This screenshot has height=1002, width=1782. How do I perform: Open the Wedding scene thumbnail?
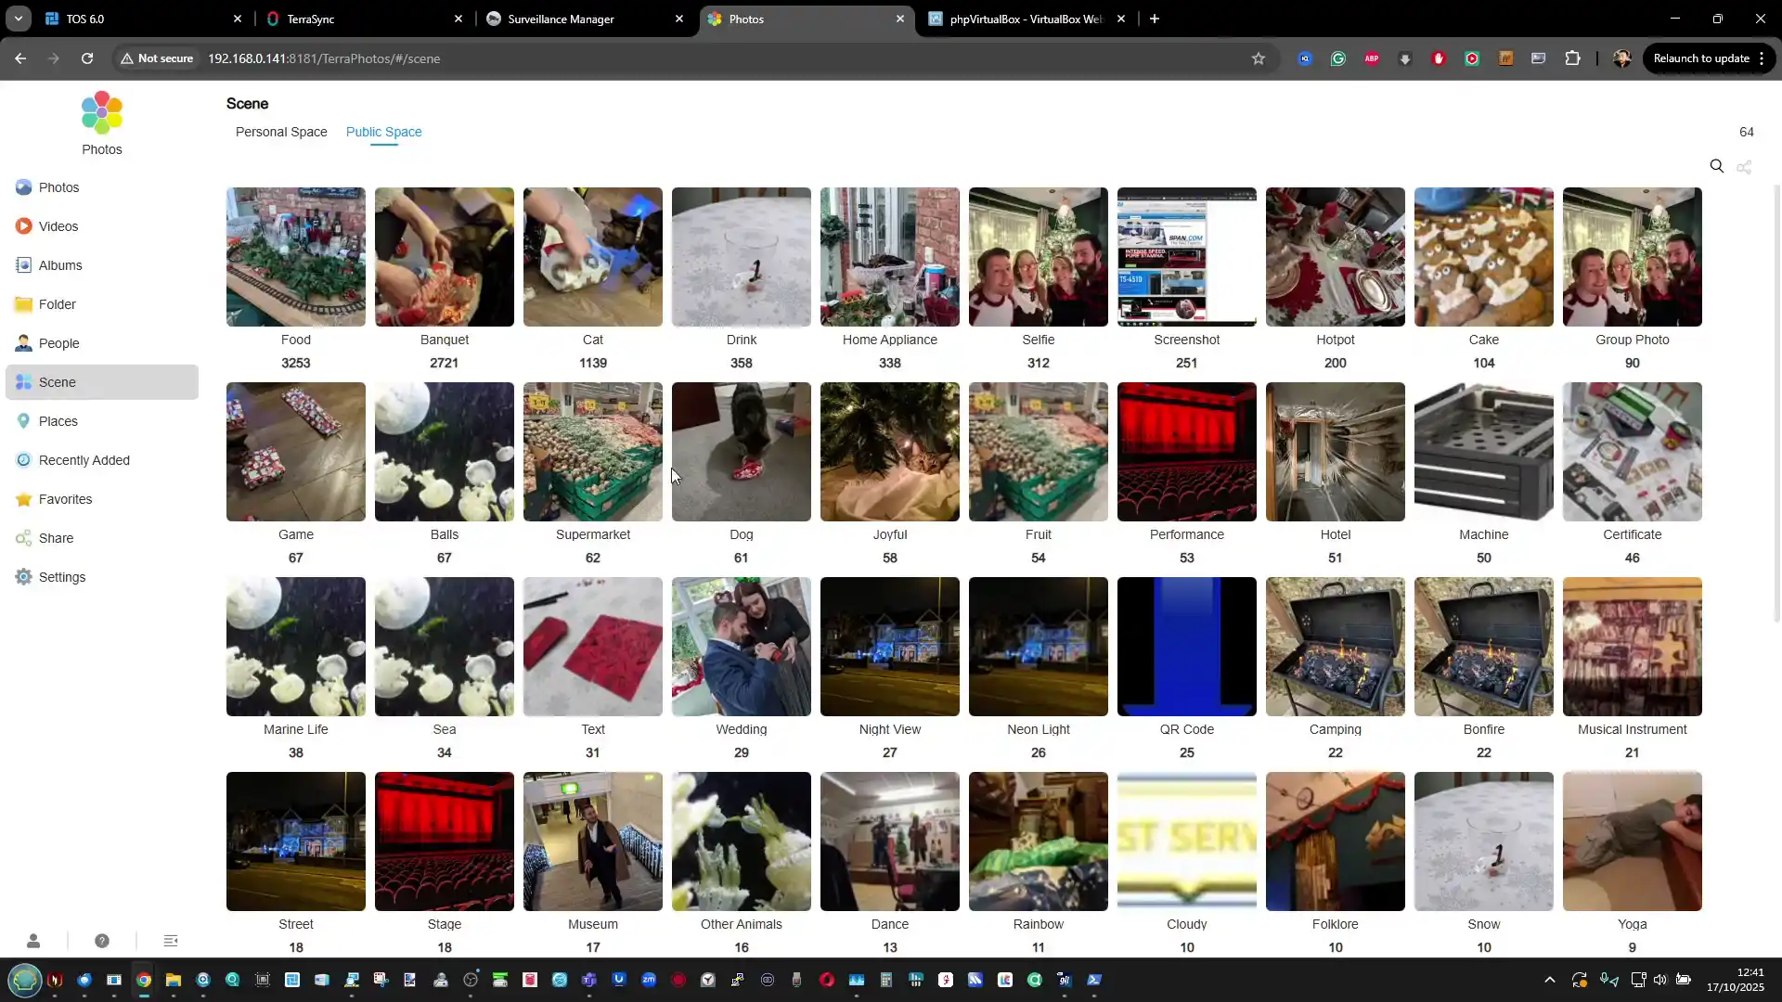[x=741, y=647]
